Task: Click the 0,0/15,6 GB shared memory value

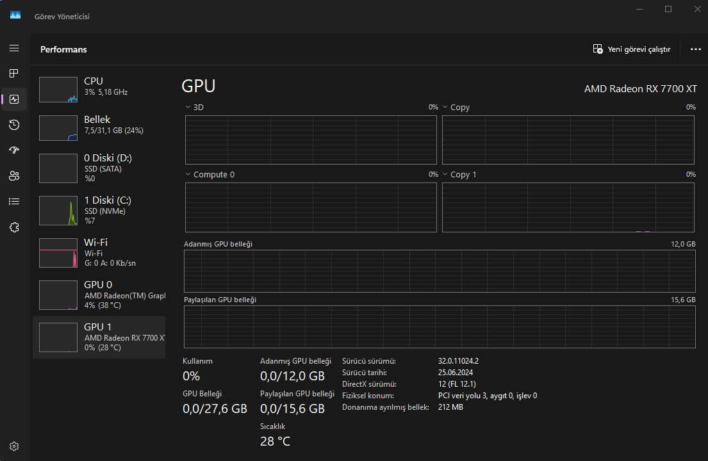Action: click(293, 408)
